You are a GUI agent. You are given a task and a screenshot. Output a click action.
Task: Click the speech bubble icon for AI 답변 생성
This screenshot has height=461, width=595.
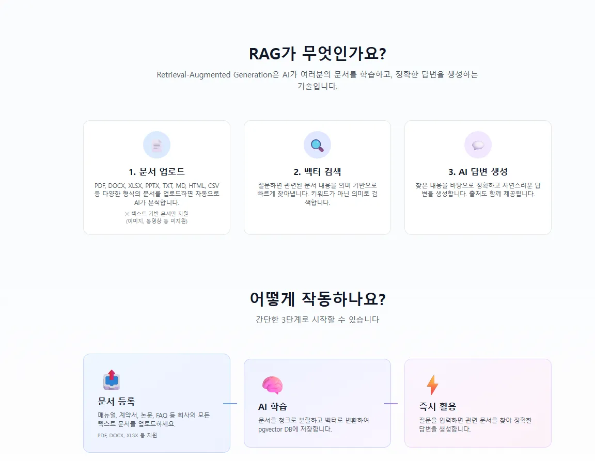pos(478,145)
